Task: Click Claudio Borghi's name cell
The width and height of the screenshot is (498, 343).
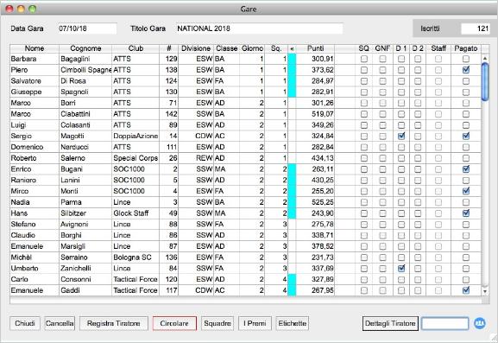Action: pyautogui.click(x=35, y=235)
